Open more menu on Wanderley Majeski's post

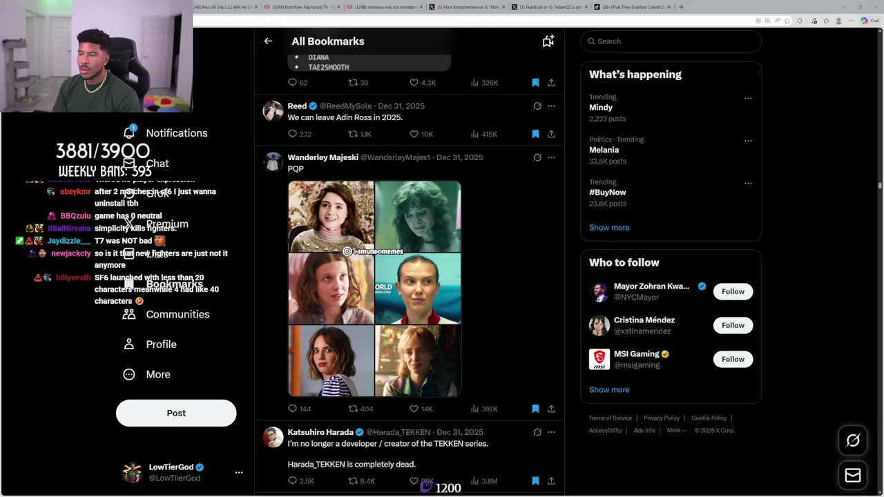click(x=551, y=157)
